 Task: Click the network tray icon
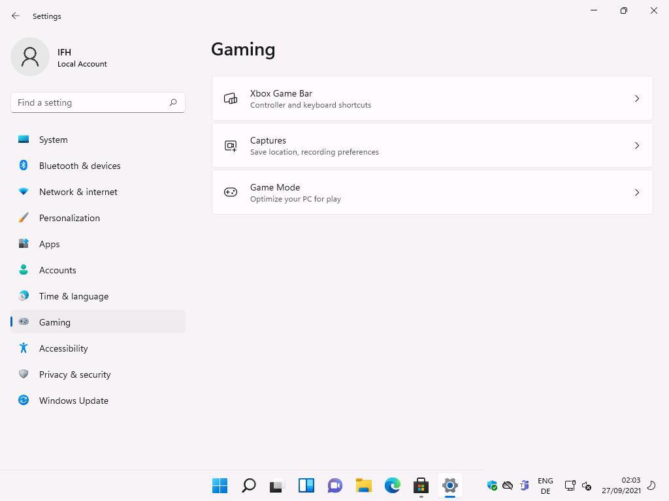(x=570, y=485)
